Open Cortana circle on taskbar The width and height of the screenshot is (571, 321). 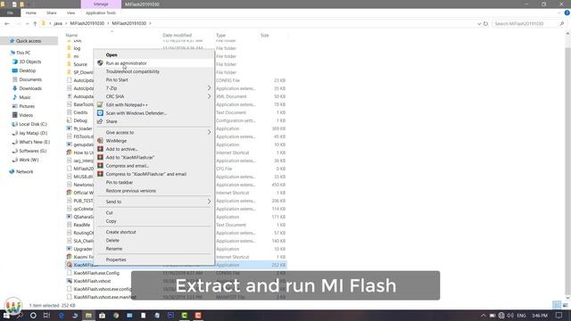[33, 315]
